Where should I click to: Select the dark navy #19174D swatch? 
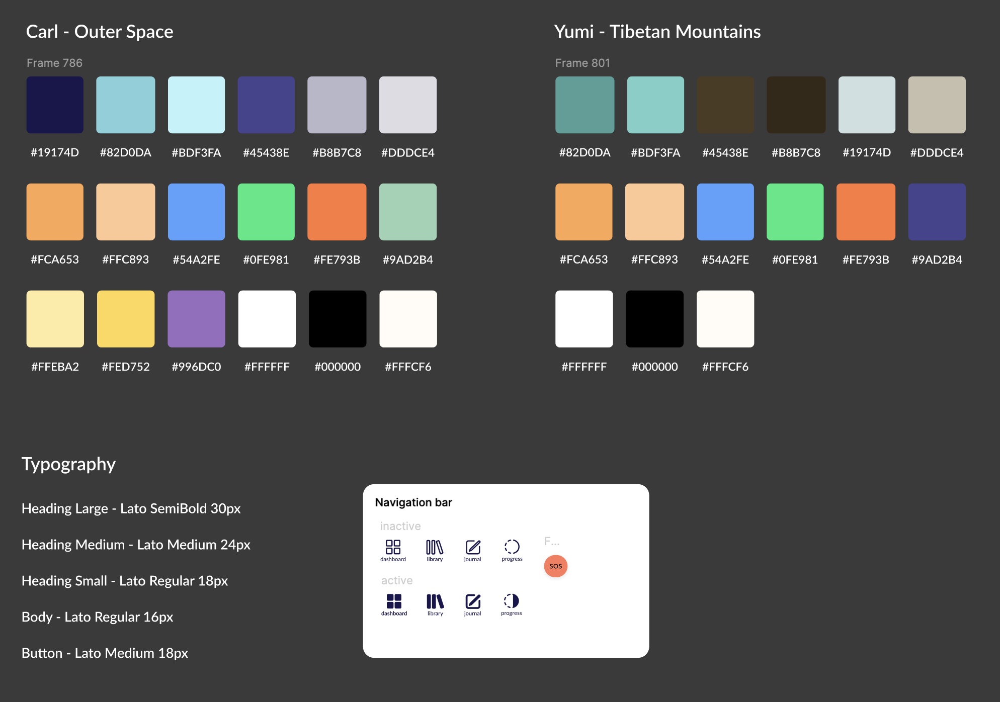tap(55, 105)
